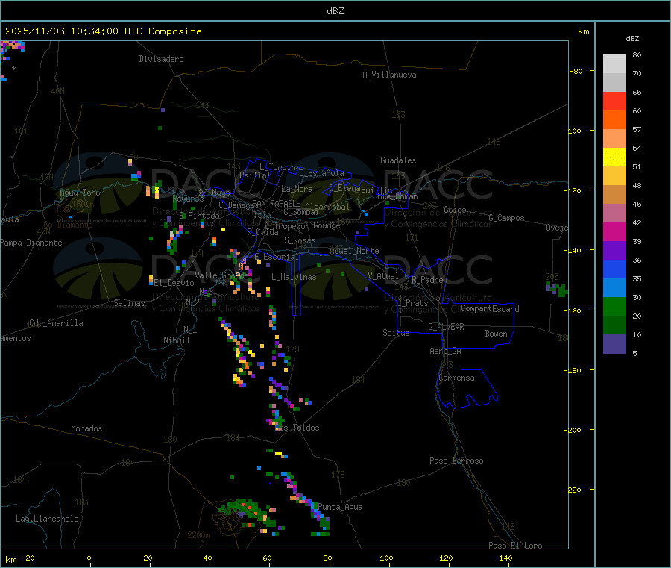Click the purple 36-39 dBZ legend swatch
The height and width of the screenshot is (568, 671).
pyautogui.click(x=614, y=250)
